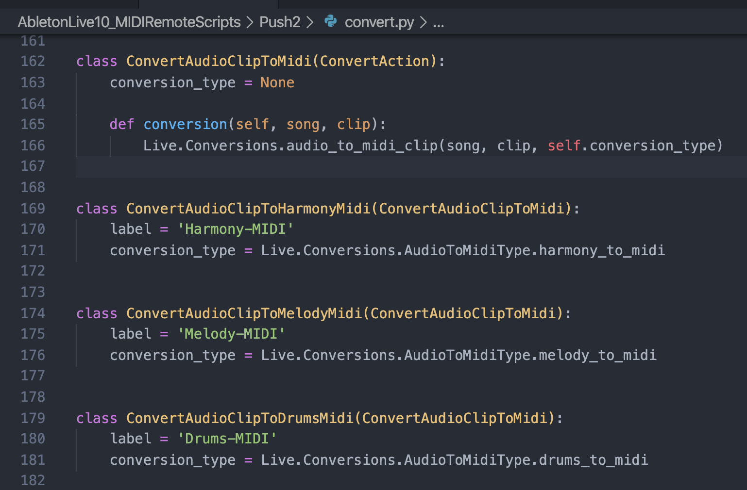Screen dimensions: 747x490
Task: Click the conversion method definition
Action: tap(185, 124)
